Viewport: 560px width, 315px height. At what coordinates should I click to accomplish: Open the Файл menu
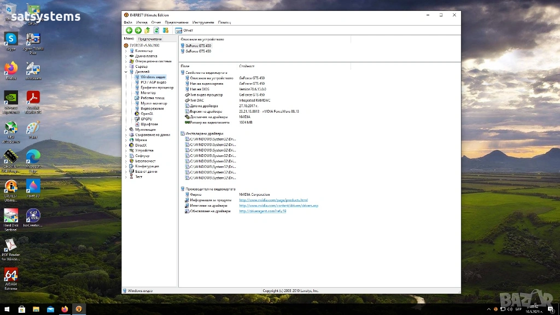click(128, 22)
